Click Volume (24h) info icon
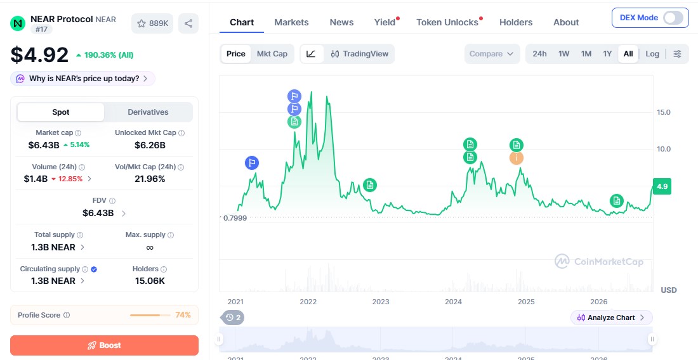Screen dimensions: 698x360 (82, 167)
